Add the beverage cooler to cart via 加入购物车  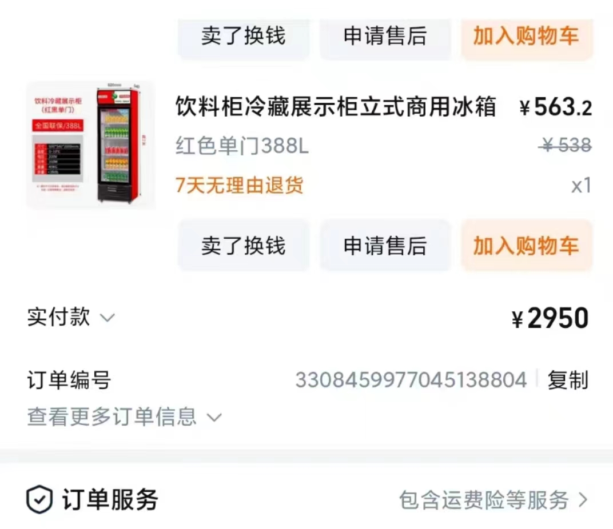pos(527,246)
